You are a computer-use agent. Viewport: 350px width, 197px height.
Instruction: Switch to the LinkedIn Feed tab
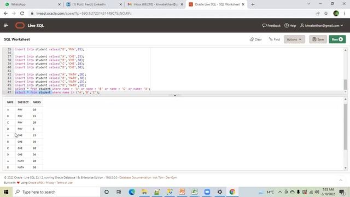94,4
